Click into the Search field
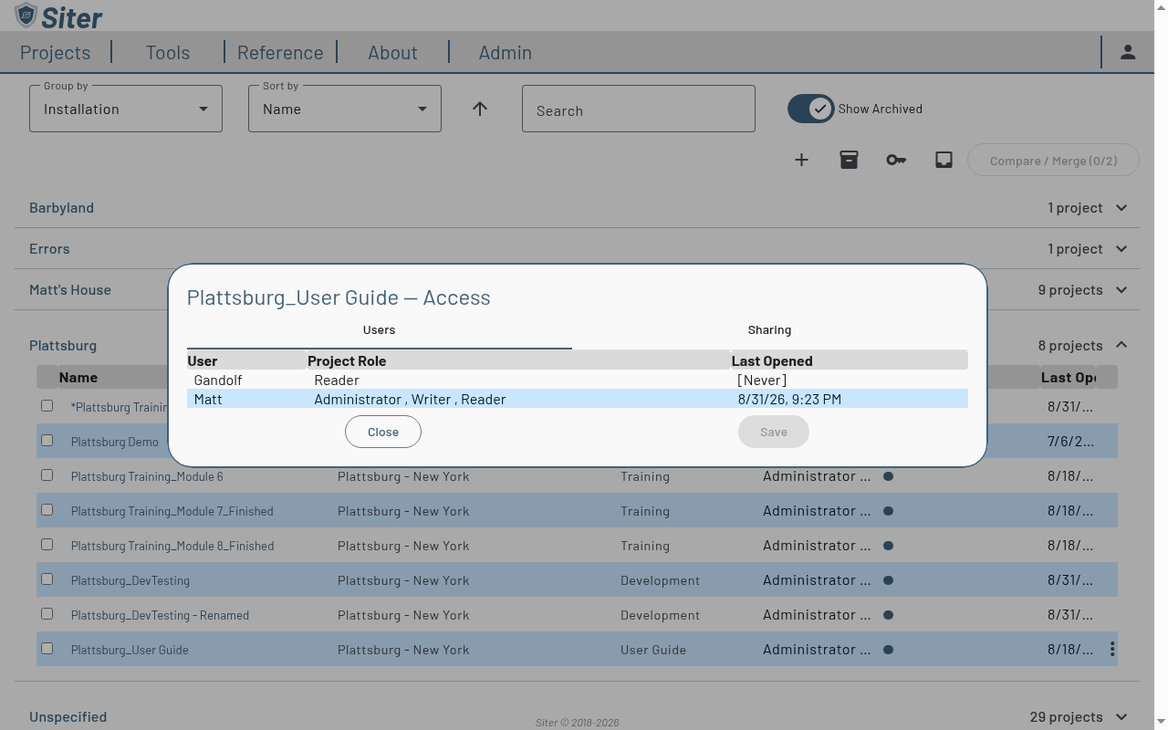Viewport: 1168px width, 730px height. (639, 109)
